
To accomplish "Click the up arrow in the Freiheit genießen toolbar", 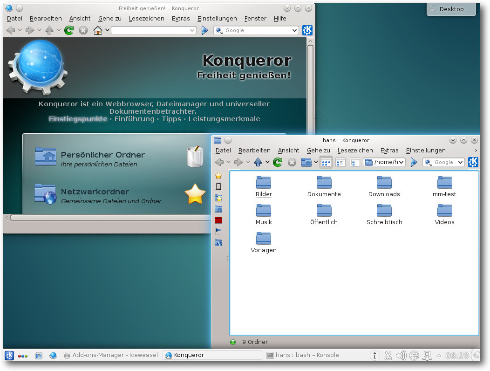I will pyautogui.click(x=49, y=30).
